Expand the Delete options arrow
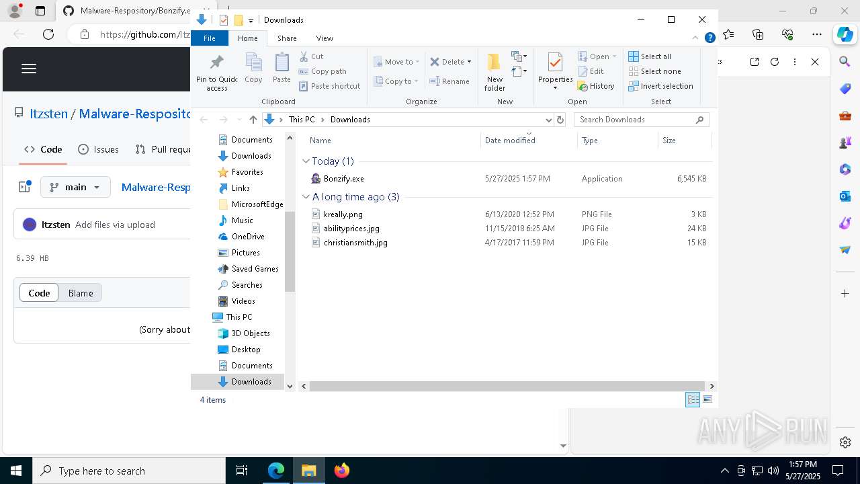860x484 pixels. [469, 62]
